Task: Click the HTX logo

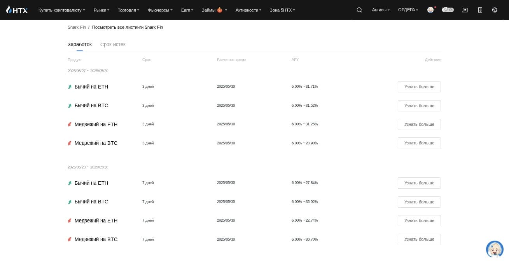Action: pos(17,10)
